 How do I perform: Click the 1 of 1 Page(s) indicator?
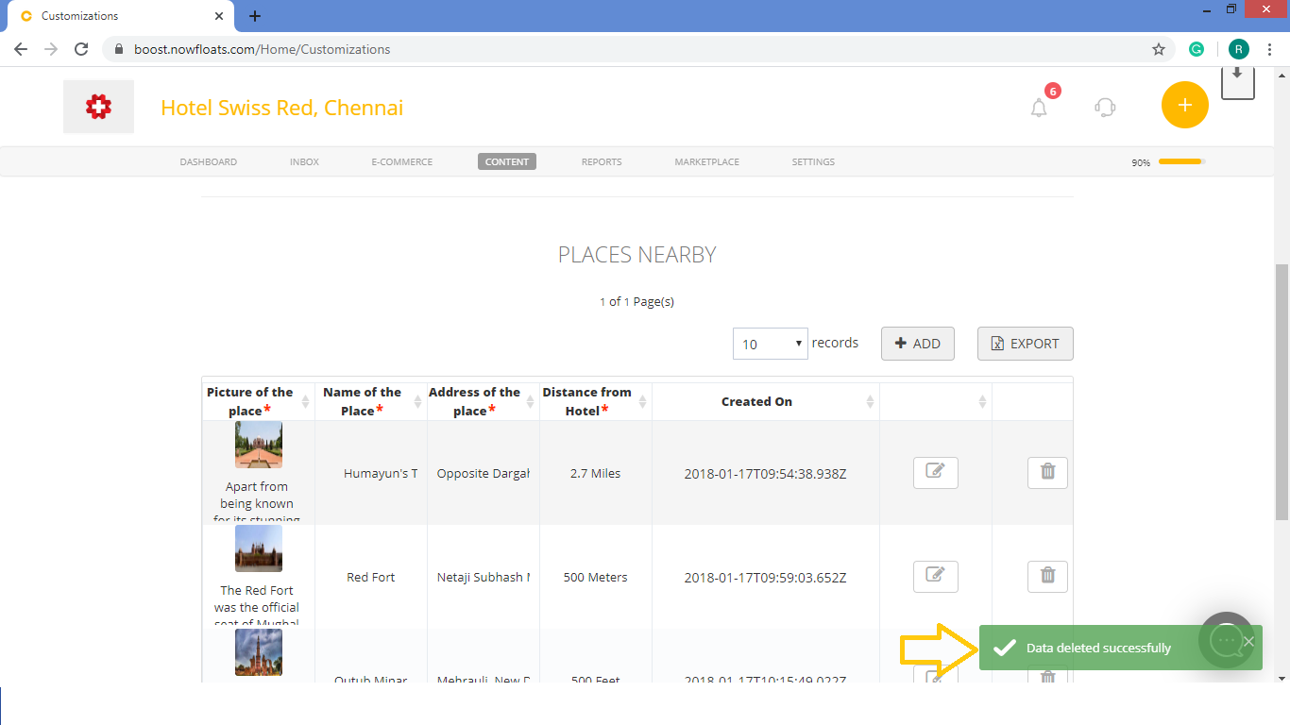[637, 302]
